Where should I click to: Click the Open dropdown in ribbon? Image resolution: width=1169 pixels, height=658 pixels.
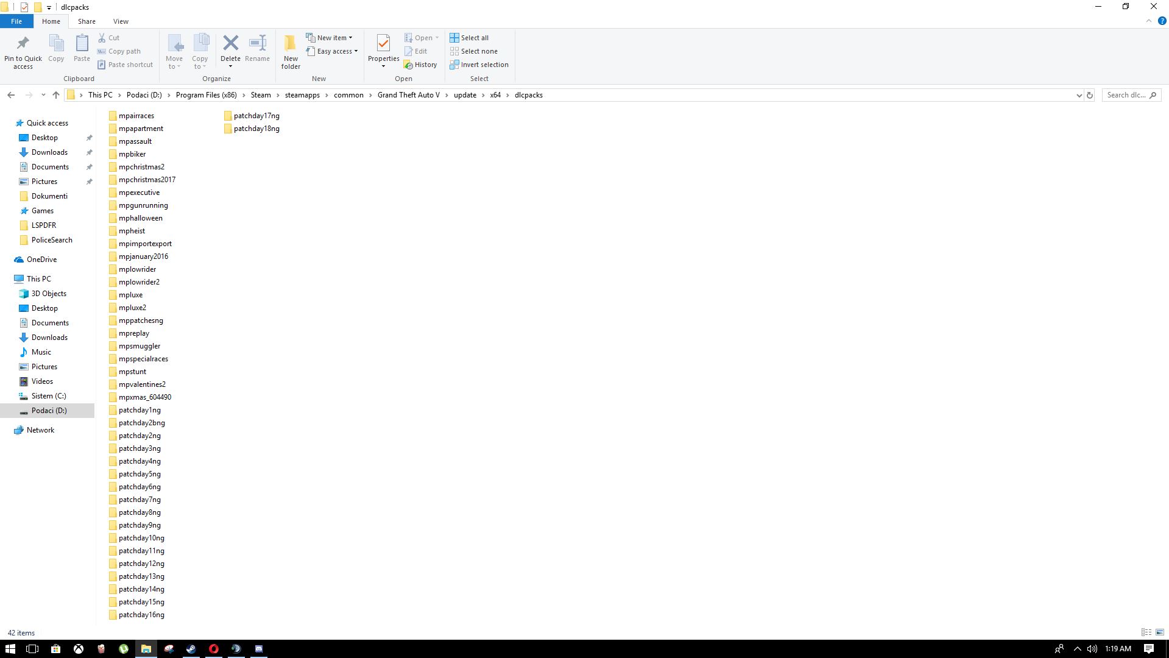422,38
